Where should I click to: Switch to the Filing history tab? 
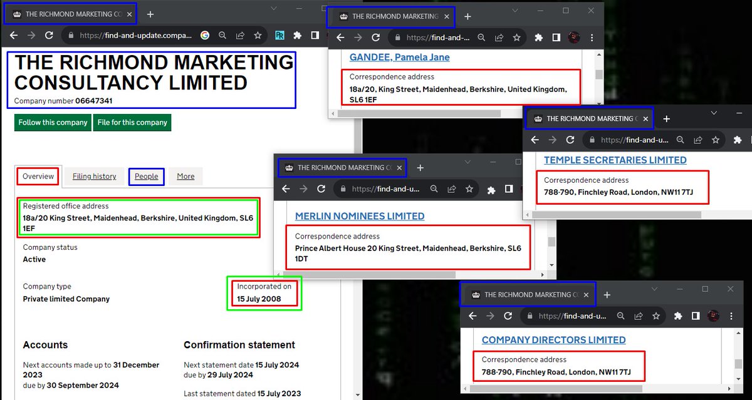95,177
